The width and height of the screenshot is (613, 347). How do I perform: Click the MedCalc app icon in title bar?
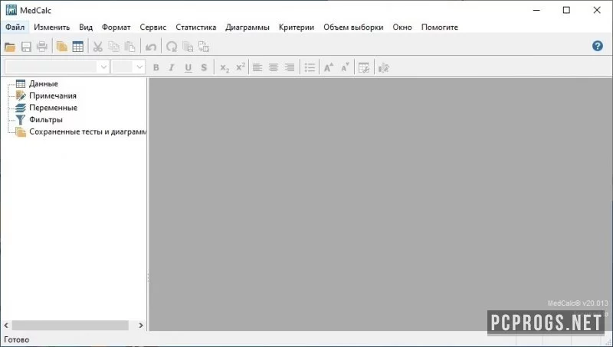(x=11, y=10)
